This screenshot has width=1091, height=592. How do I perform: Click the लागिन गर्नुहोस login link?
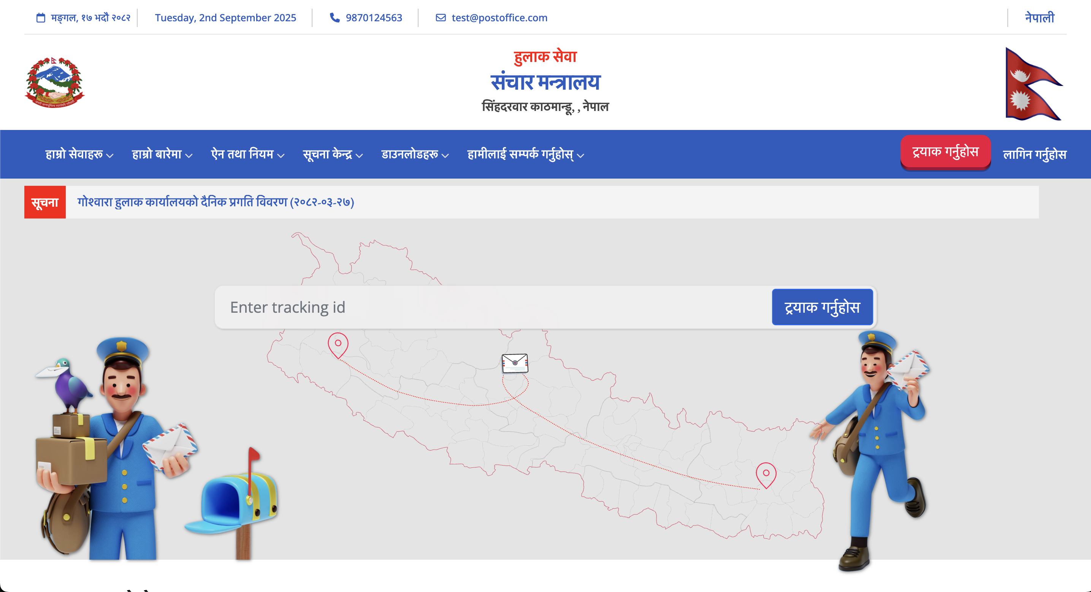pos(1034,155)
